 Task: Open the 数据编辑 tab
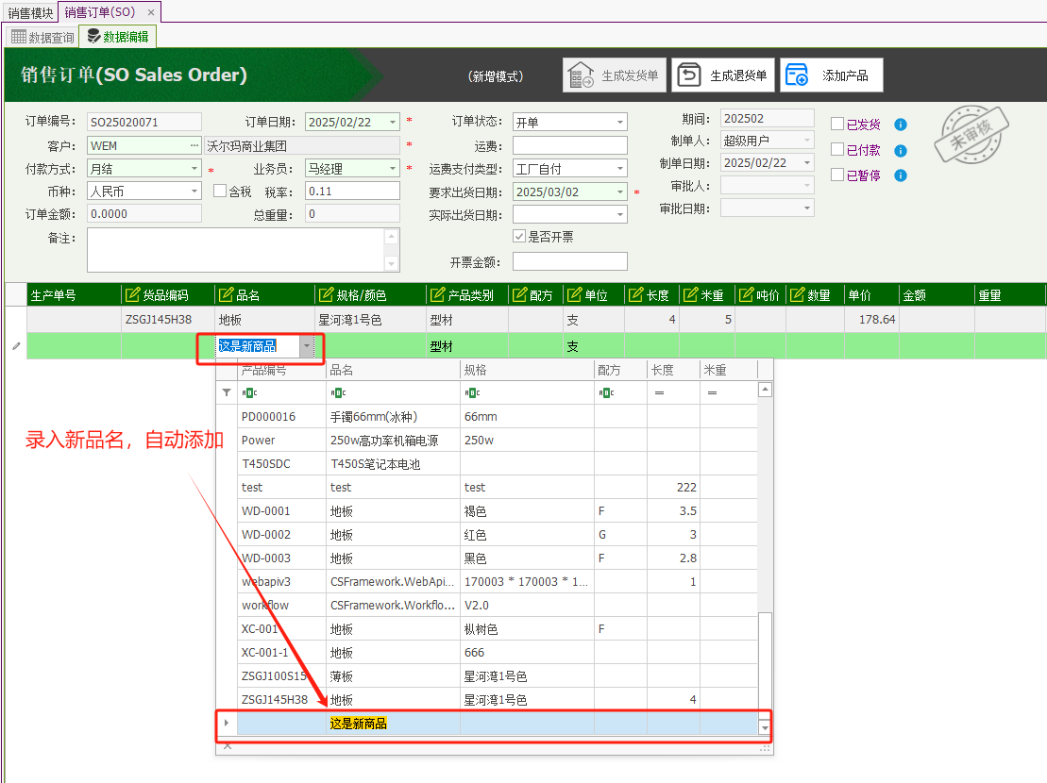click(118, 37)
